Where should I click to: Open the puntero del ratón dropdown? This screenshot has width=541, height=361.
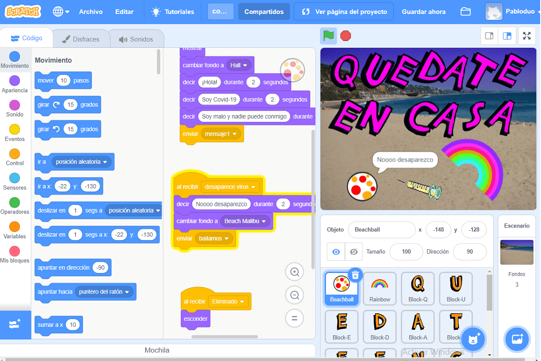[x=104, y=292]
